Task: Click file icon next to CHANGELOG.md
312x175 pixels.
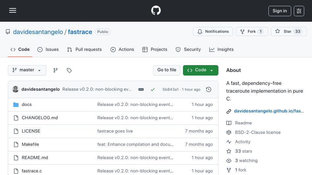Action: pos(16,118)
